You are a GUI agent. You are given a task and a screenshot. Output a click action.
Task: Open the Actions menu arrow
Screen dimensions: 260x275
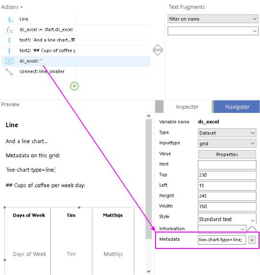click(x=21, y=7)
